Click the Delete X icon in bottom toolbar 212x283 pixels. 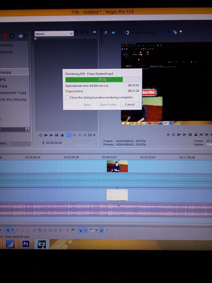[35, 230]
